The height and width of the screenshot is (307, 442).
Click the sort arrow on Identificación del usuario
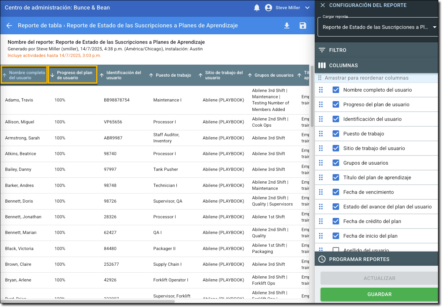point(102,75)
